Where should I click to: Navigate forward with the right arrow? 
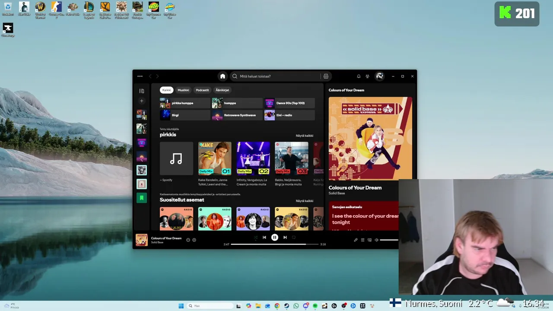pos(157,76)
